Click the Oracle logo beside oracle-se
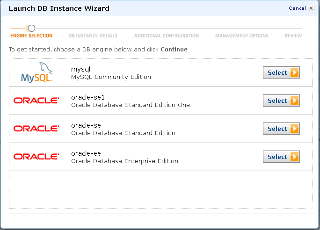Image resolution: width=320 pixels, height=230 pixels. (x=36, y=129)
